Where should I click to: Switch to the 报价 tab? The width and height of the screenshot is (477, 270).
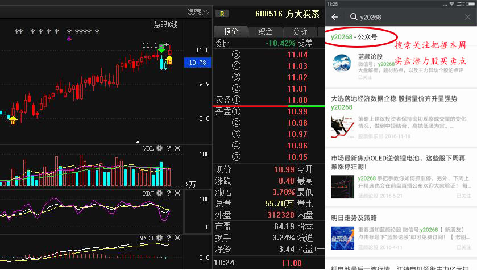click(231, 31)
